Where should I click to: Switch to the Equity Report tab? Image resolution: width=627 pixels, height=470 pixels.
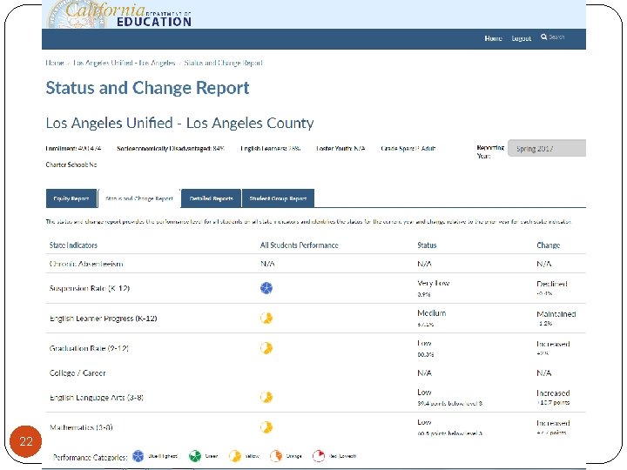coord(71,198)
